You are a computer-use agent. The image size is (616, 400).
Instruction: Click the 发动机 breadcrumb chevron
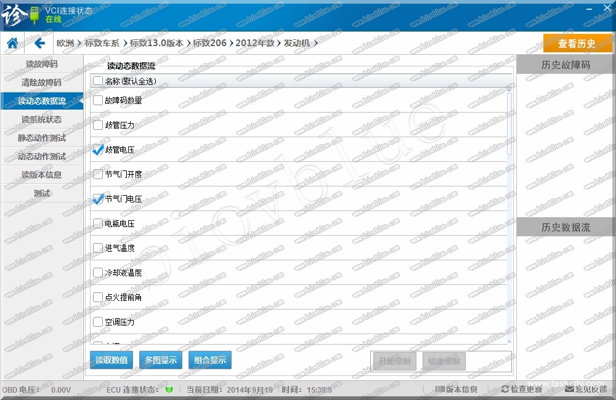pyautogui.click(x=316, y=43)
